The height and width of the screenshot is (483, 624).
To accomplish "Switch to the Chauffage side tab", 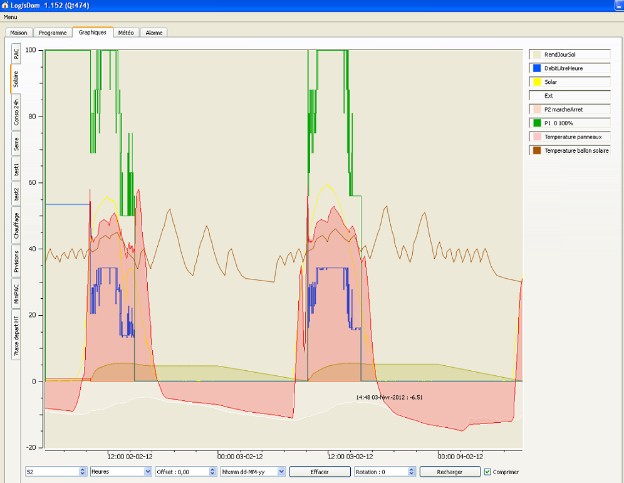I will click(16, 226).
